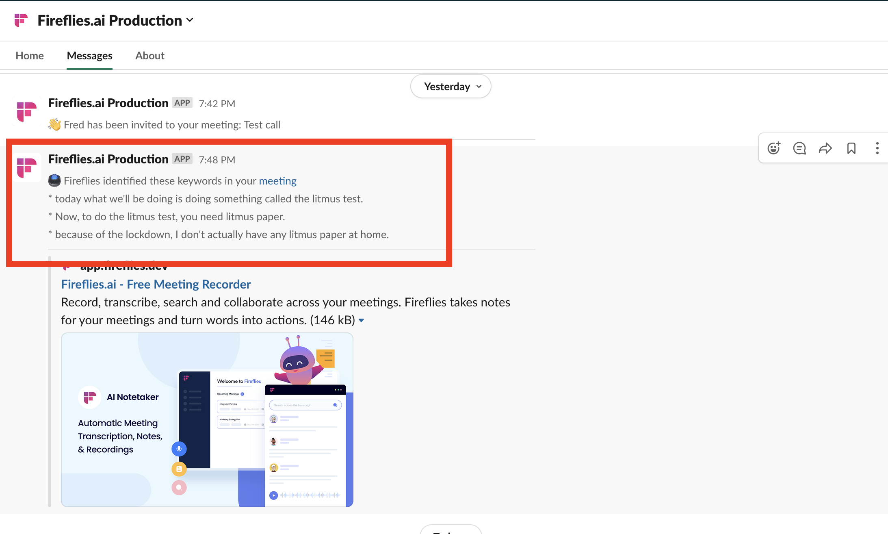The image size is (888, 534).
Task: Click the Fireflies.ai logo in the header
Action: click(x=21, y=20)
